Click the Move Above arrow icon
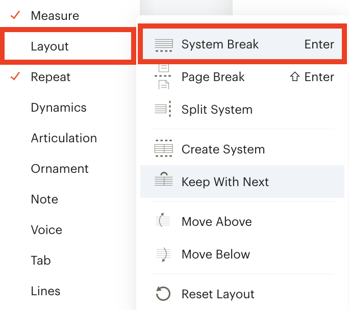The height and width of the screenshot is (310, 349). [163, 220]
